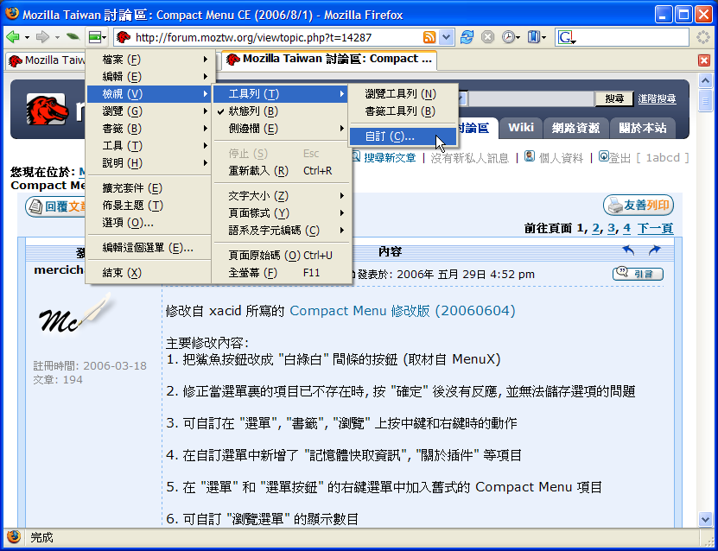Choose 擴充套件 (E) menu entry

[149, 188]
